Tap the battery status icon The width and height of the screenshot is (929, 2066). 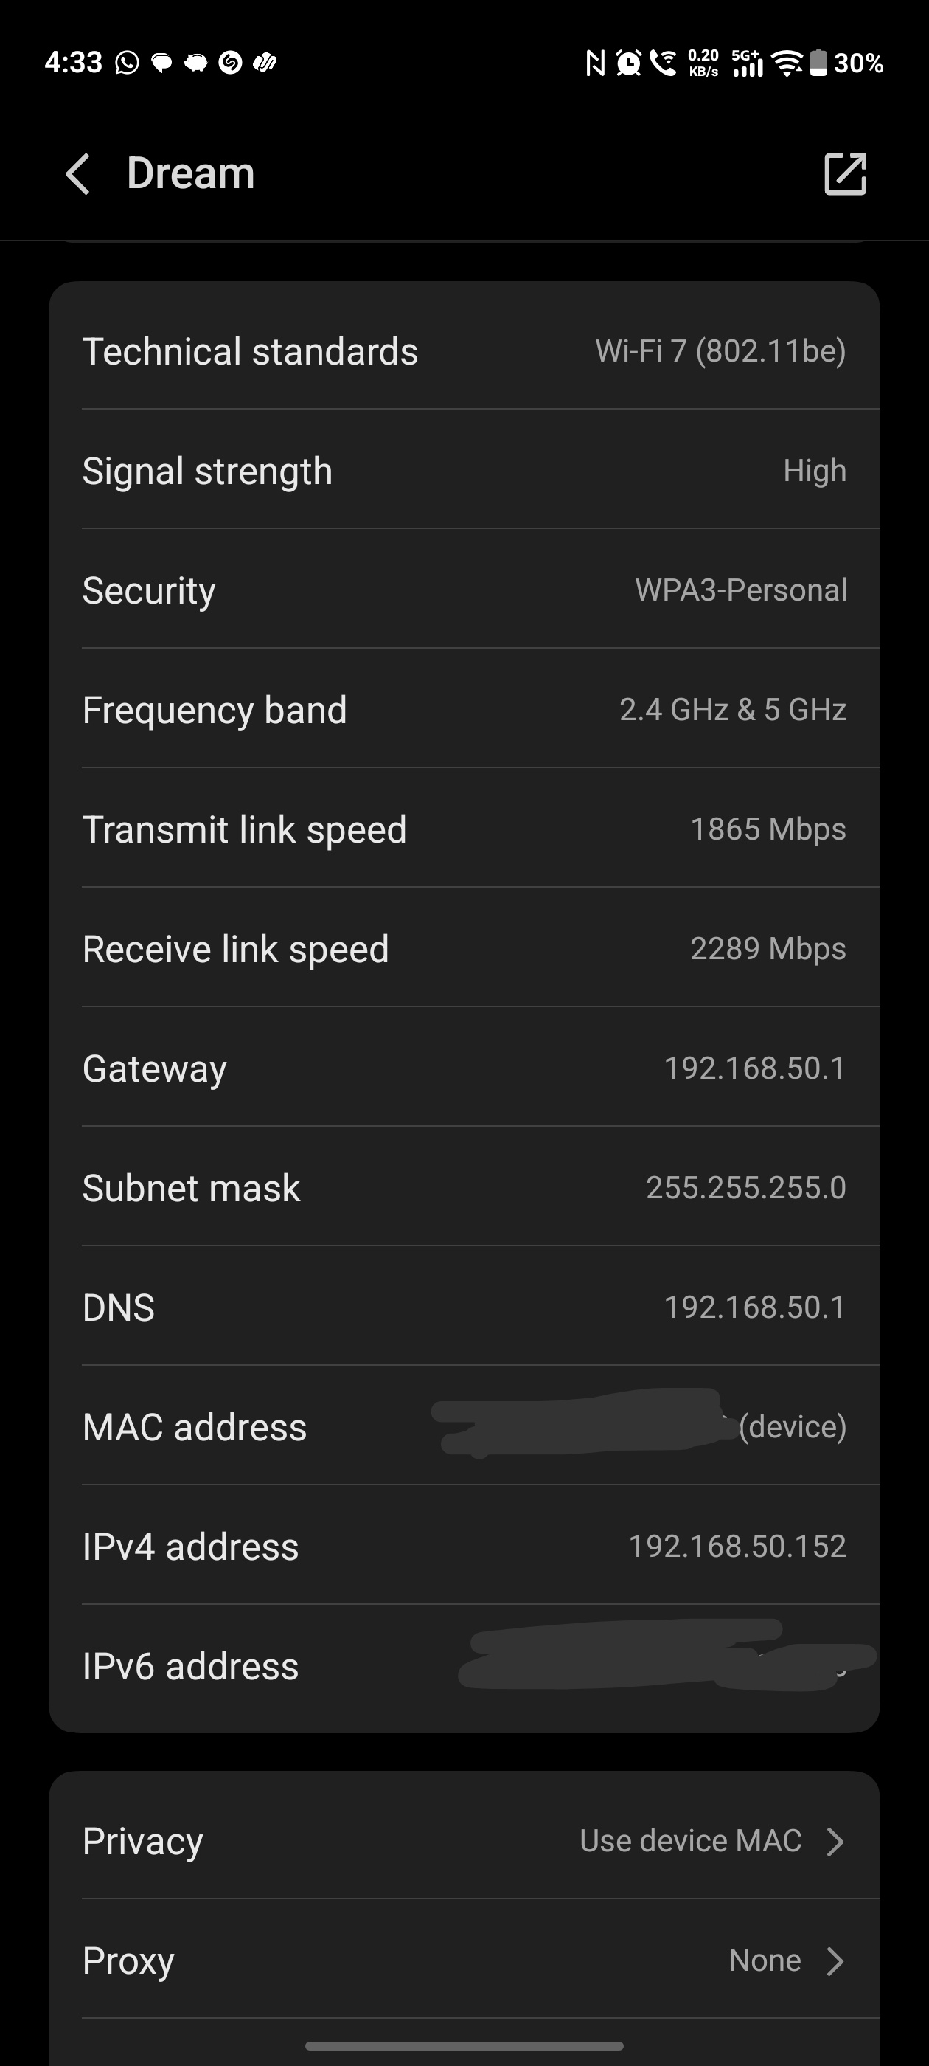(x=818, y=63)
